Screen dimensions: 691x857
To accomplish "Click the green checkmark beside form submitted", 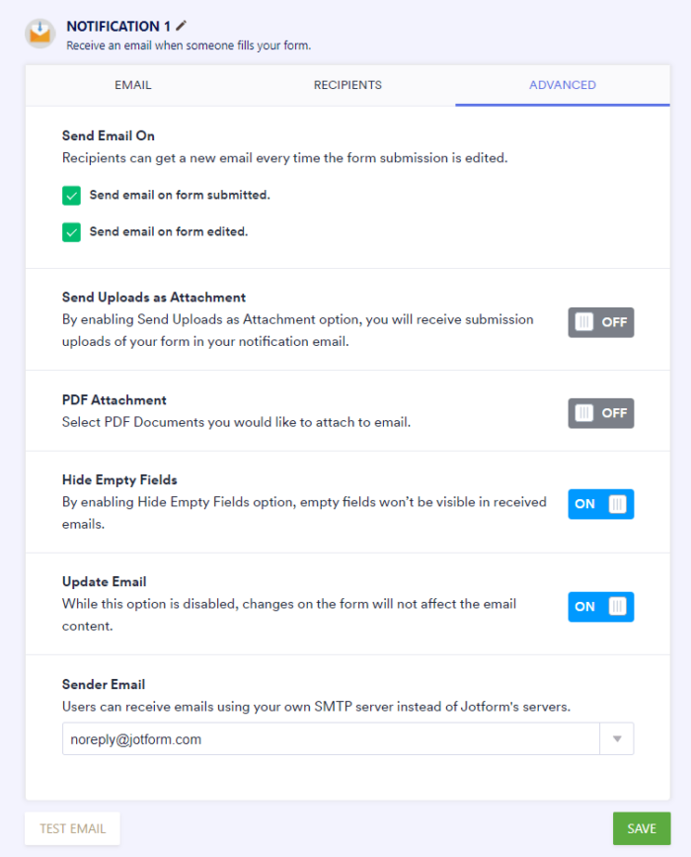I will tap(71, 196).
